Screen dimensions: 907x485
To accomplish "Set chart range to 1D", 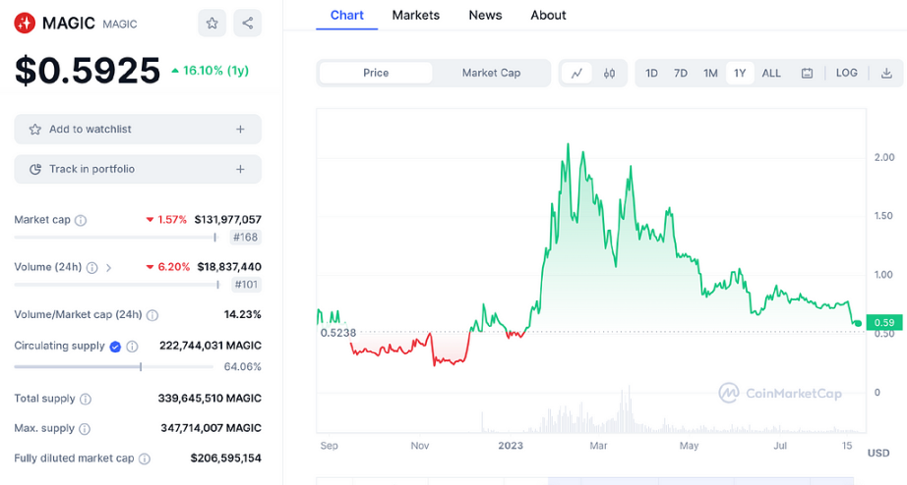I will (651, 74).
